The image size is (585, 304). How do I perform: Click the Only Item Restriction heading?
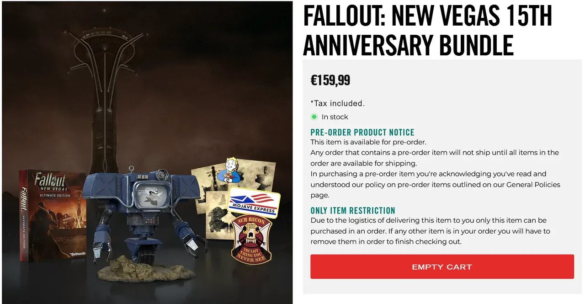353,211
